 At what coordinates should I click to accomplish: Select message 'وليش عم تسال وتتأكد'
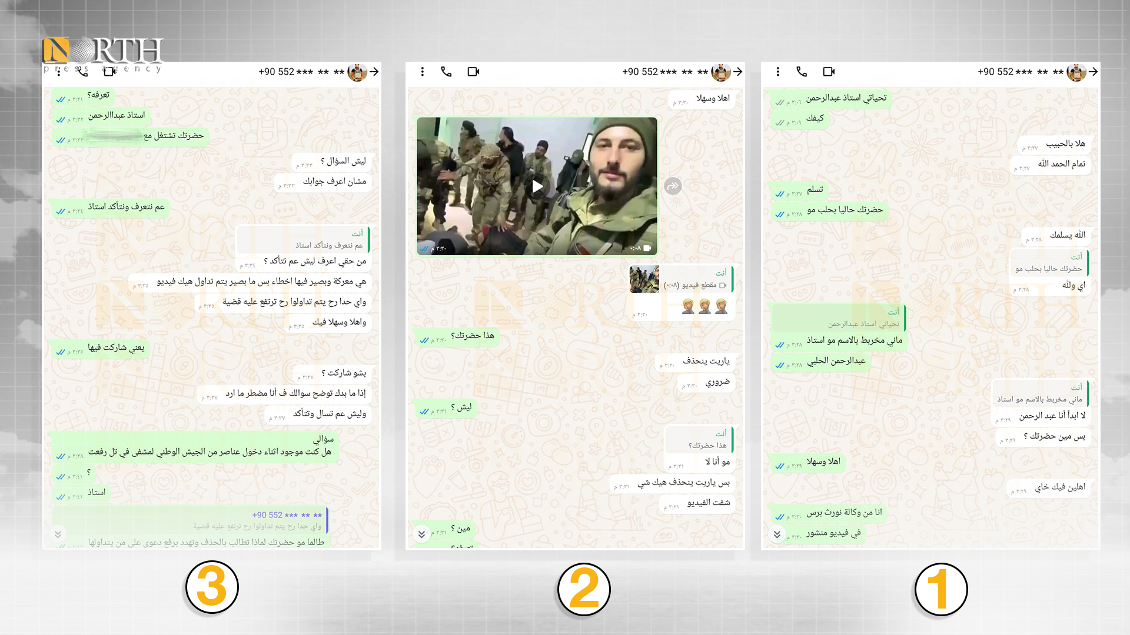(318, 415)
